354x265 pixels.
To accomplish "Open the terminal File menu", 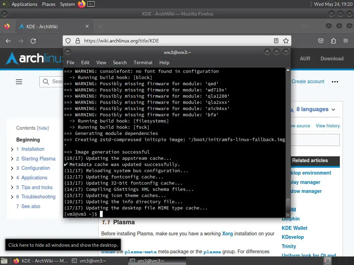I will click(x=71, y=63).
